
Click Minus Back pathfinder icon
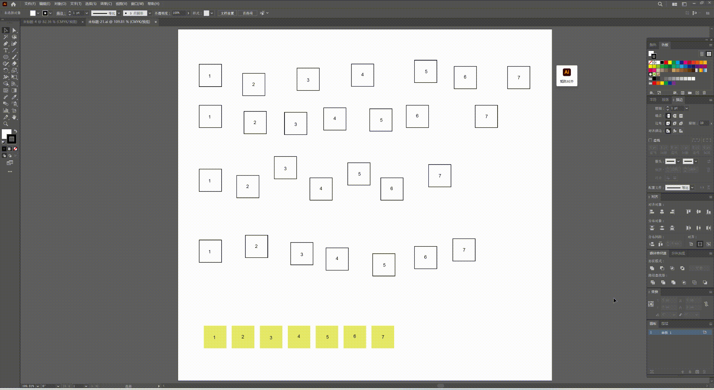[x=705, y=283]
